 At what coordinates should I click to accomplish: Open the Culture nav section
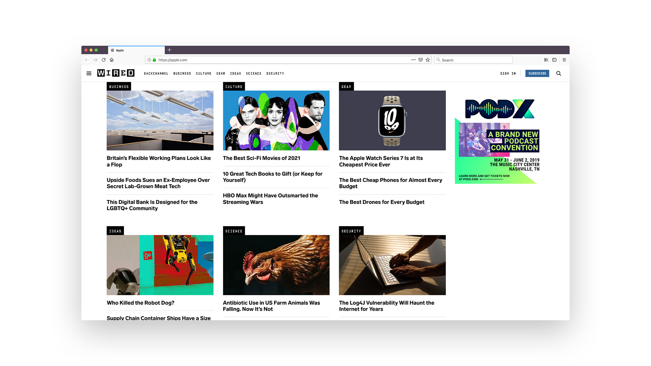click(203, 74)
